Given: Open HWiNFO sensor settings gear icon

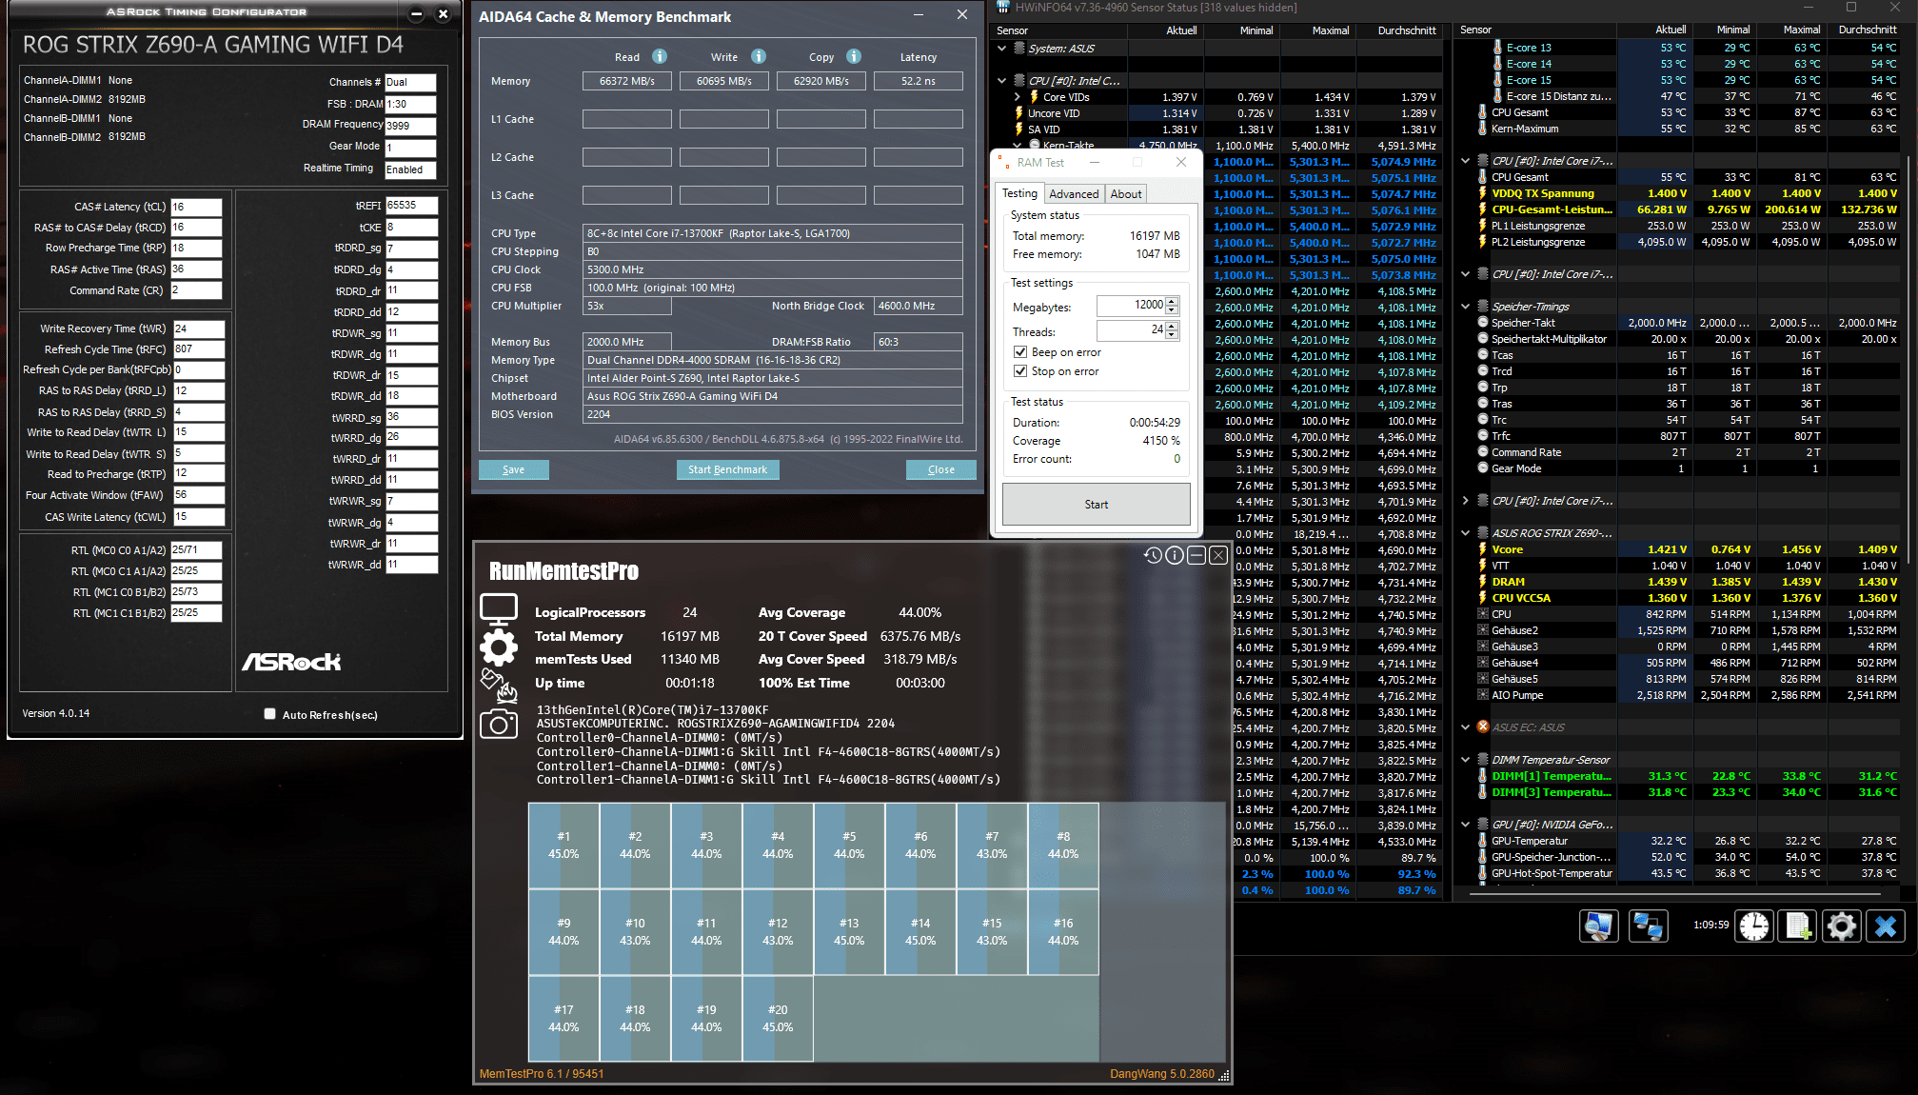Looking at the screenshot, I should [1842, 926].
